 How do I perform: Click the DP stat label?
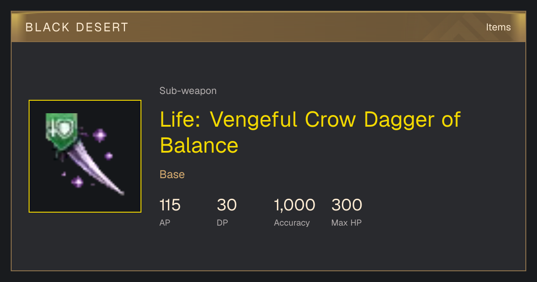(x=222, y=222)
